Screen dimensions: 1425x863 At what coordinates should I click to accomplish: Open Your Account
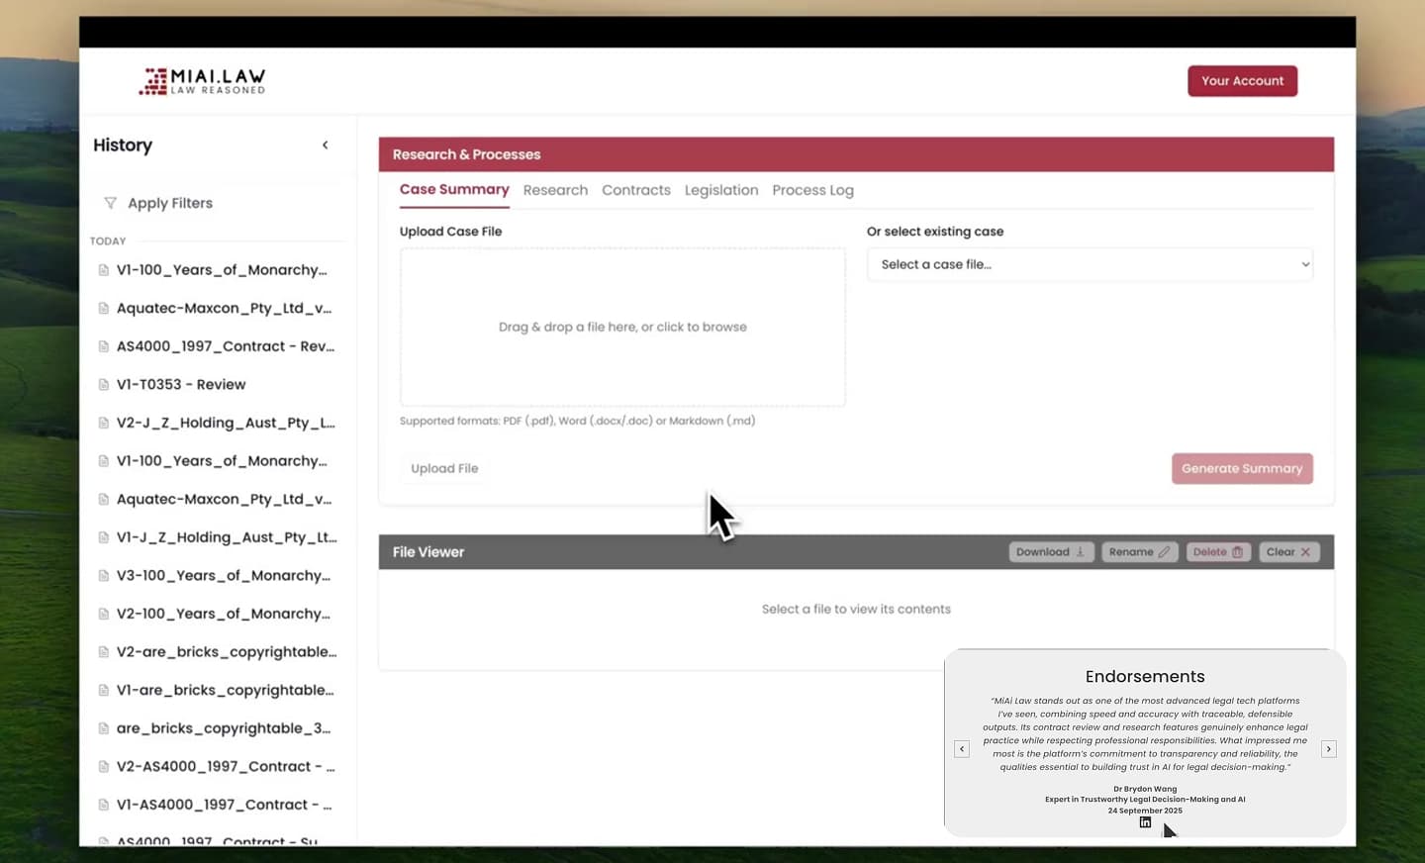tap(1242, 80)
